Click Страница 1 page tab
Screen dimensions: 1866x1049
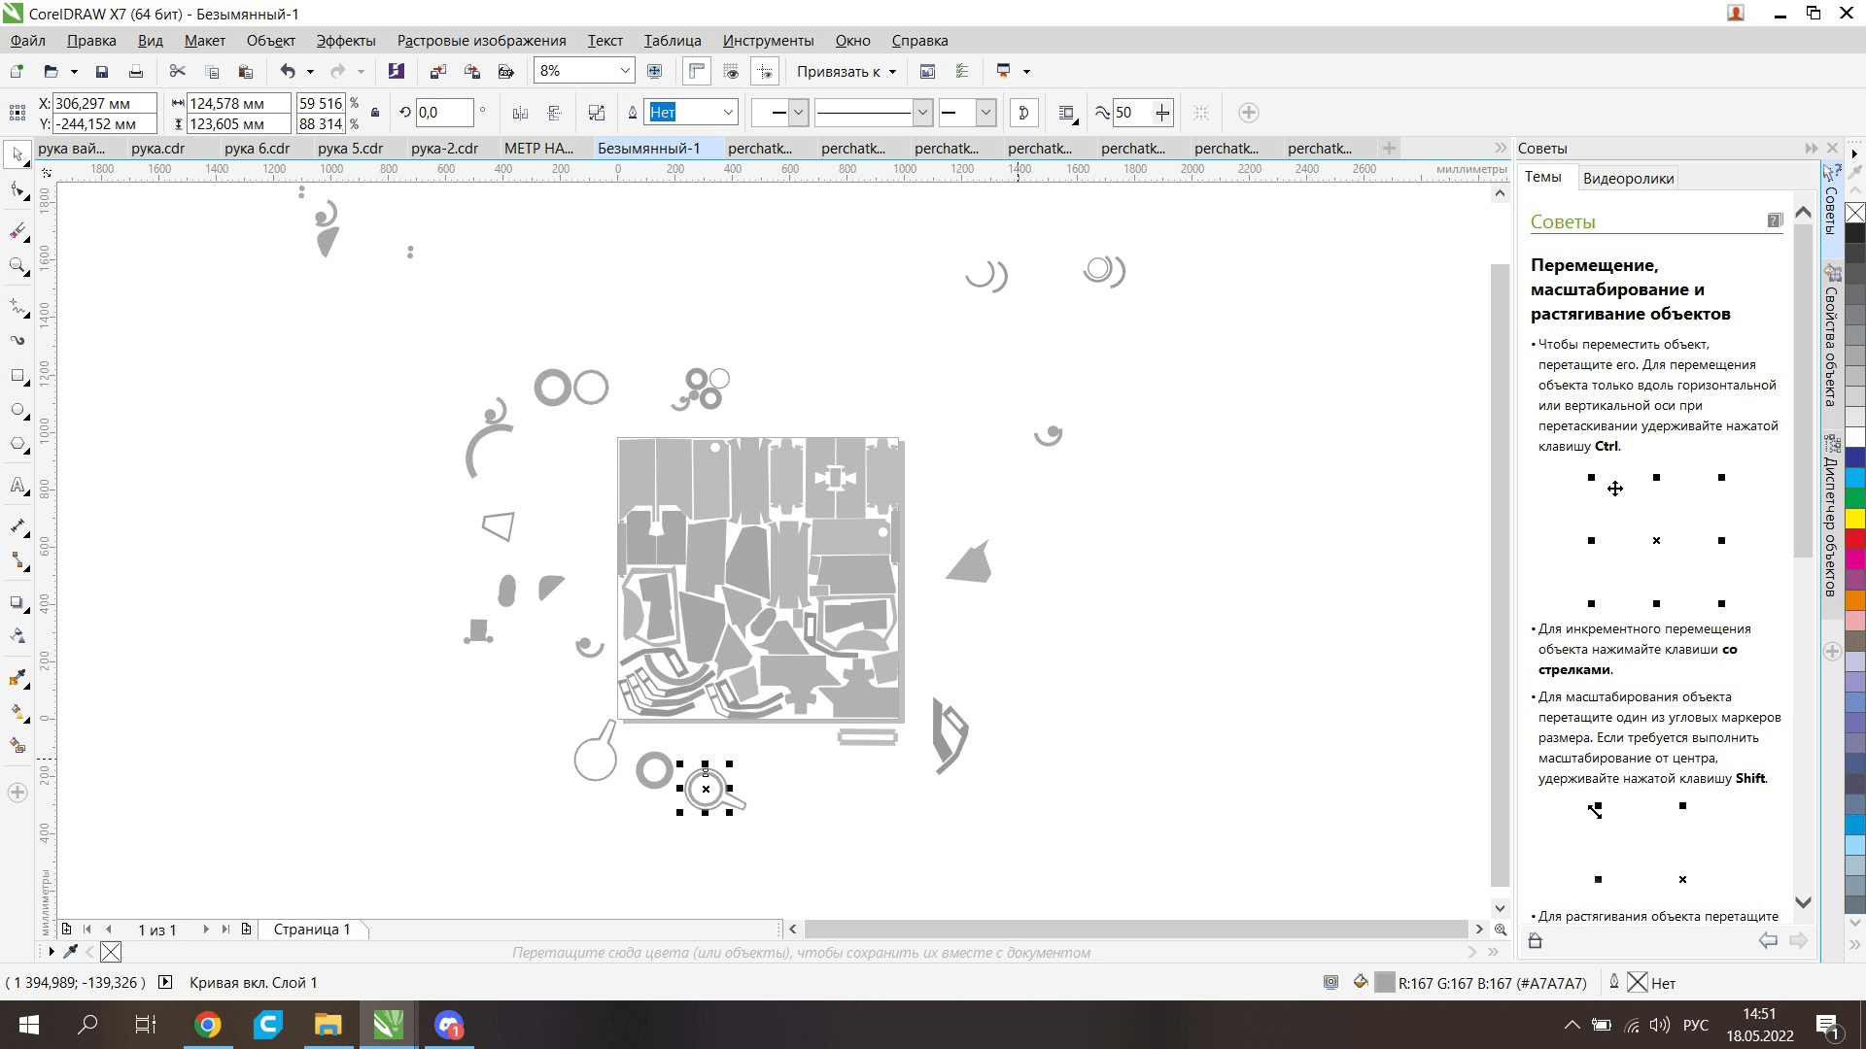312,930
